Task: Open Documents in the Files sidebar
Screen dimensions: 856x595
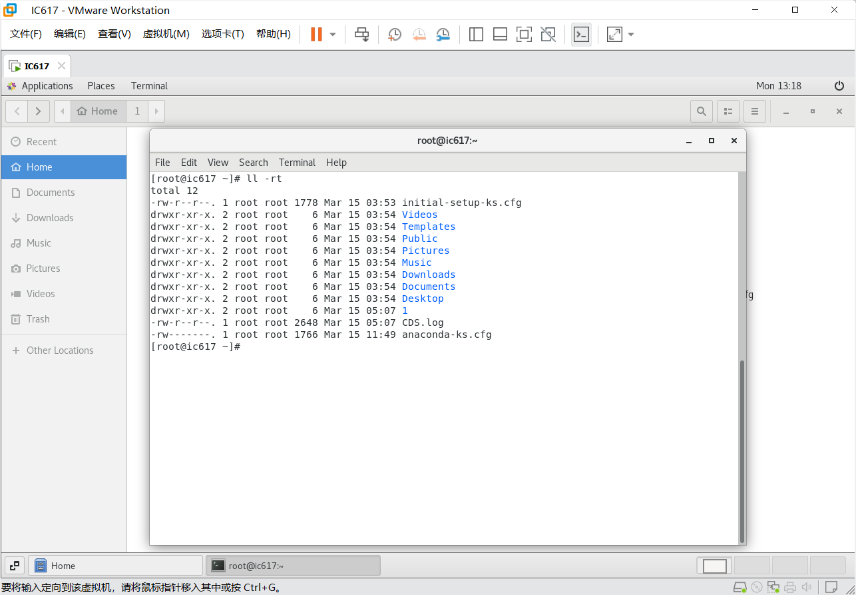Action: pos(63,193)
